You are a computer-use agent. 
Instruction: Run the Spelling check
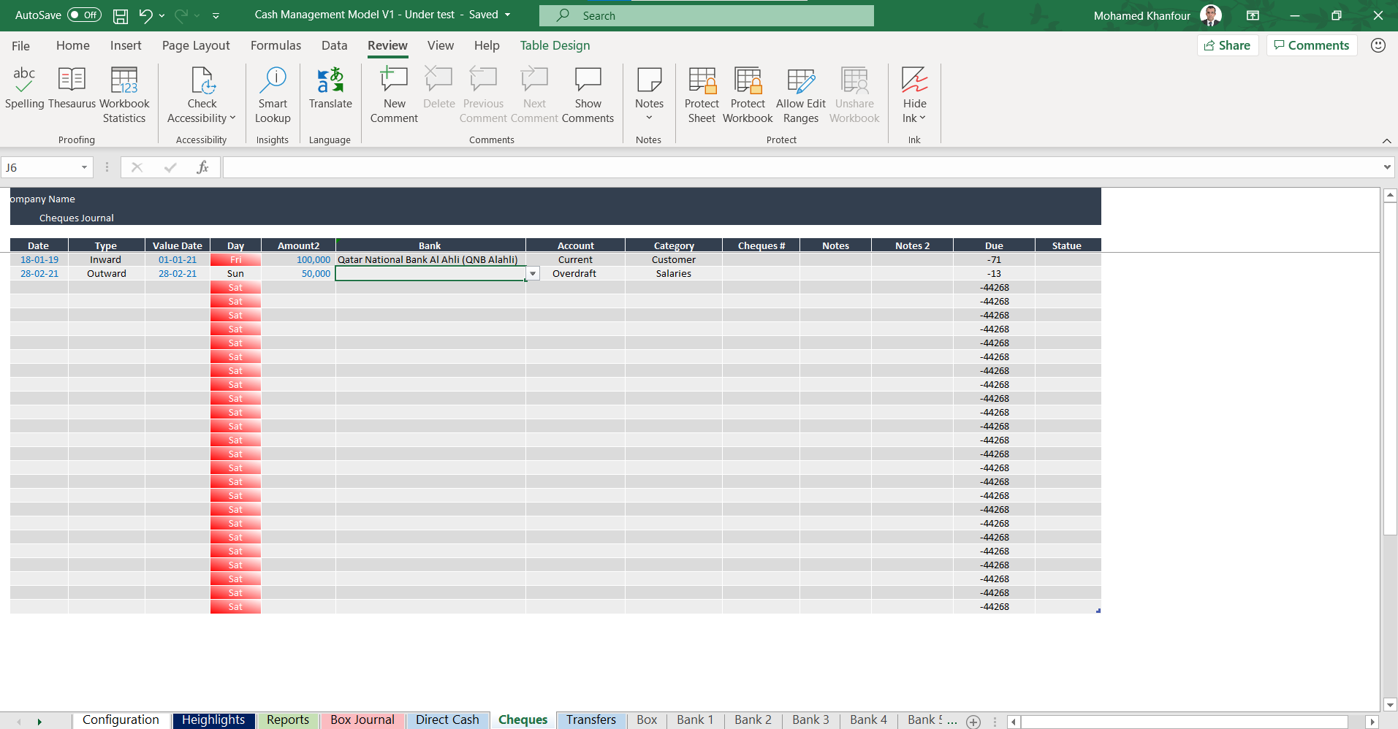coord(24,88)
